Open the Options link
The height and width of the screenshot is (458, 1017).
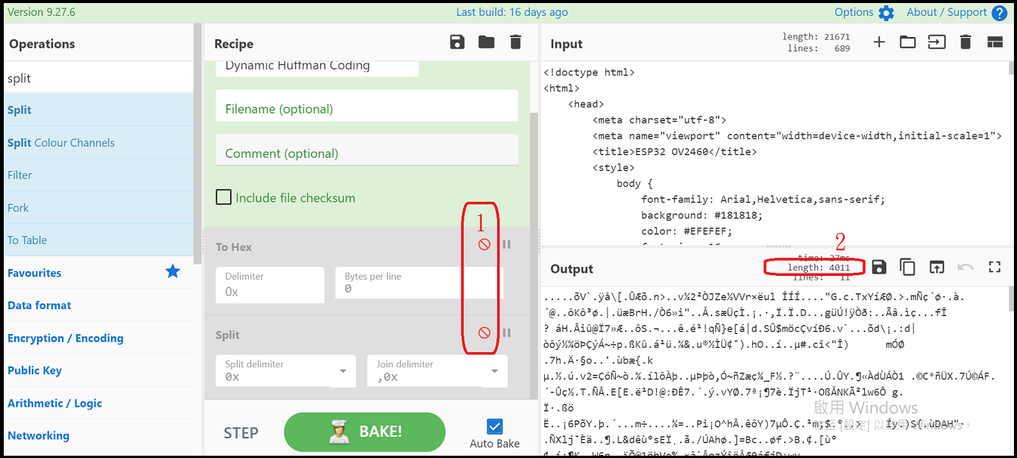(x=854, y=12)
